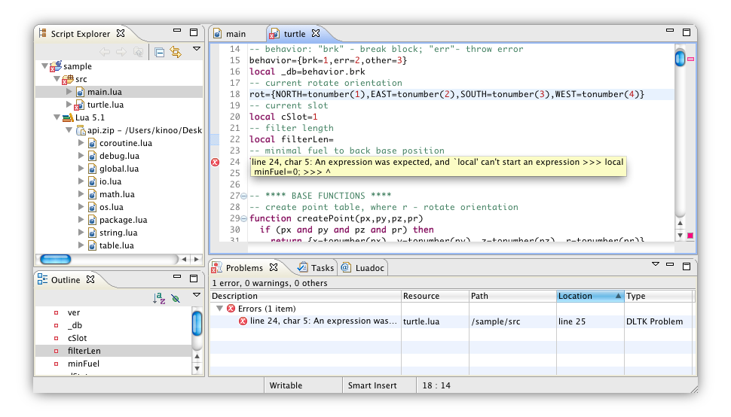
Task: Maximize the editor area
Action: [x=687, y=32]
